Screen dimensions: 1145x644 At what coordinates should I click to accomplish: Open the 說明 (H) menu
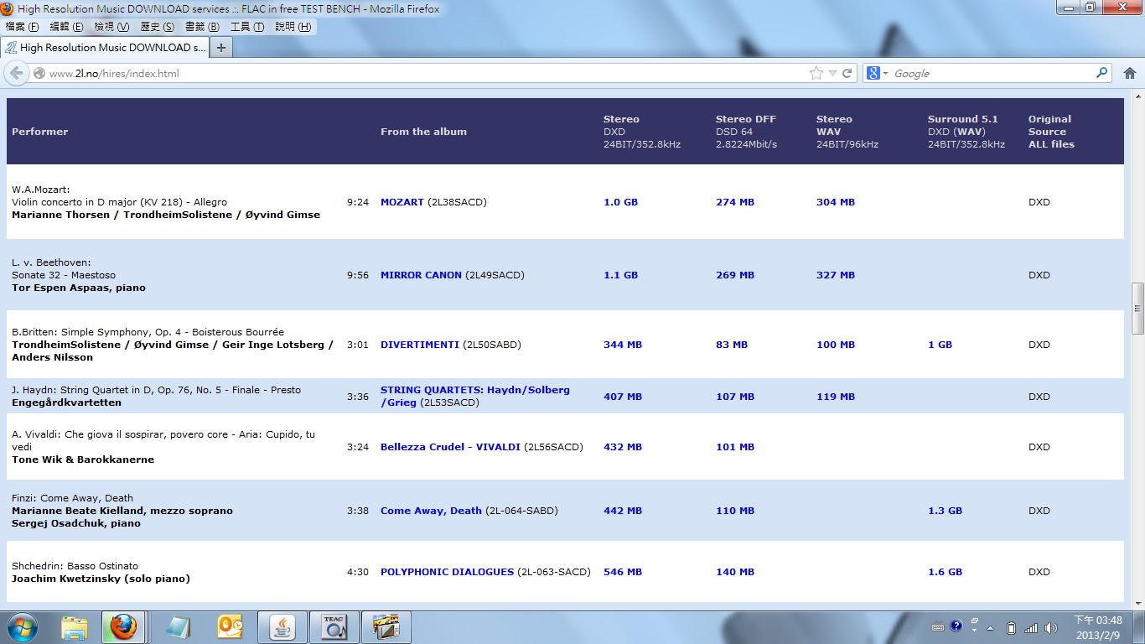pos(293,27)
